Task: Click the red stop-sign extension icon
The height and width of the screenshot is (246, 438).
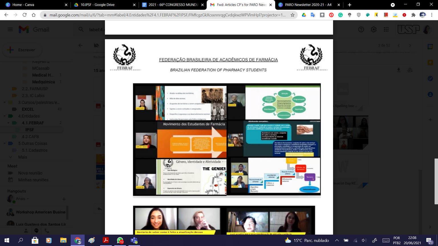Action: point(404,15)
